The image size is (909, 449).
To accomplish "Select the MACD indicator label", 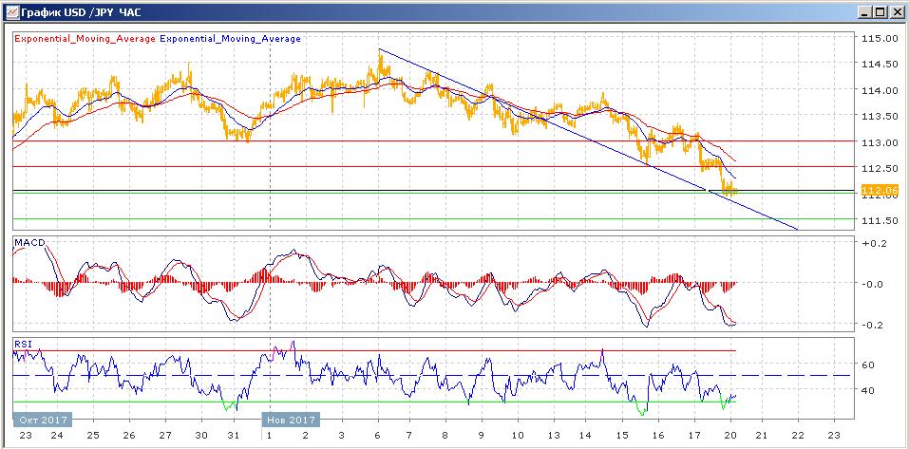I will pyautogui.click(x=29, y=243).
